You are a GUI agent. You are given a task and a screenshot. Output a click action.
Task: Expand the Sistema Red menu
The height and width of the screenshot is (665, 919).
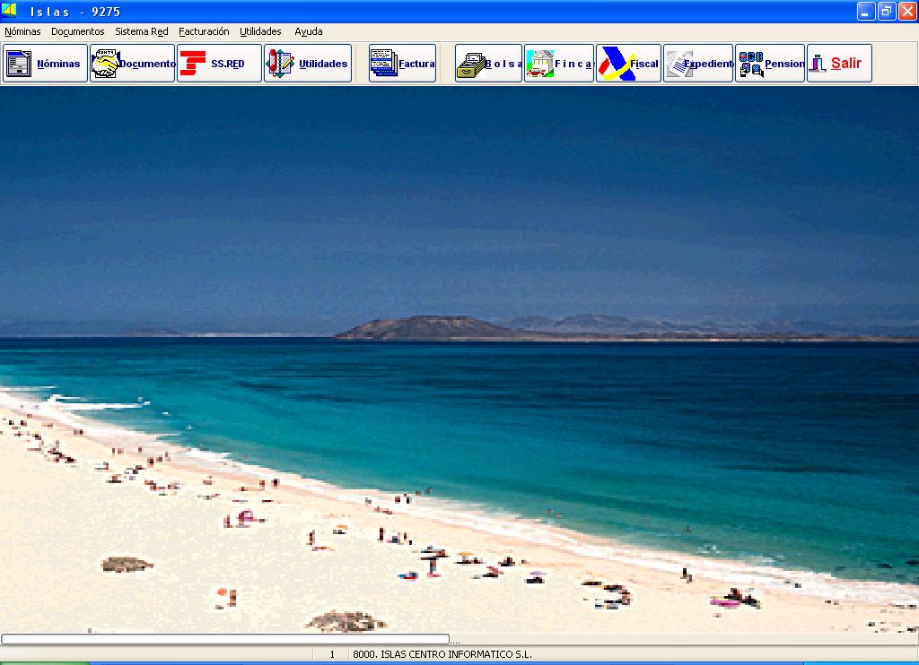tap(141, 31)
